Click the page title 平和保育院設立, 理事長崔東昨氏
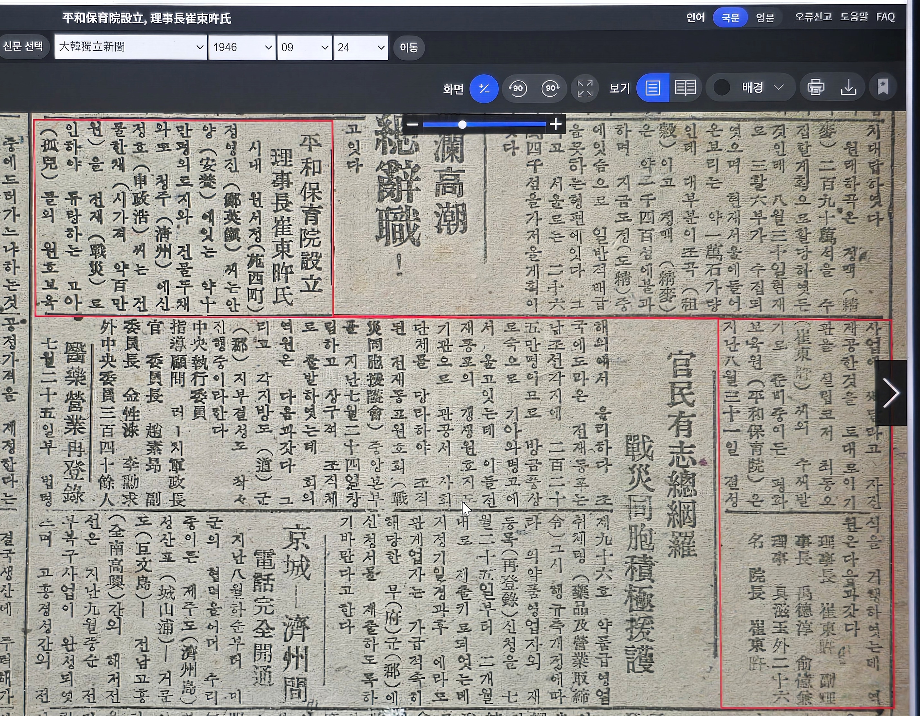Image resolution: width=920 pixels, height=716 pixels. [x=147, y=18]
